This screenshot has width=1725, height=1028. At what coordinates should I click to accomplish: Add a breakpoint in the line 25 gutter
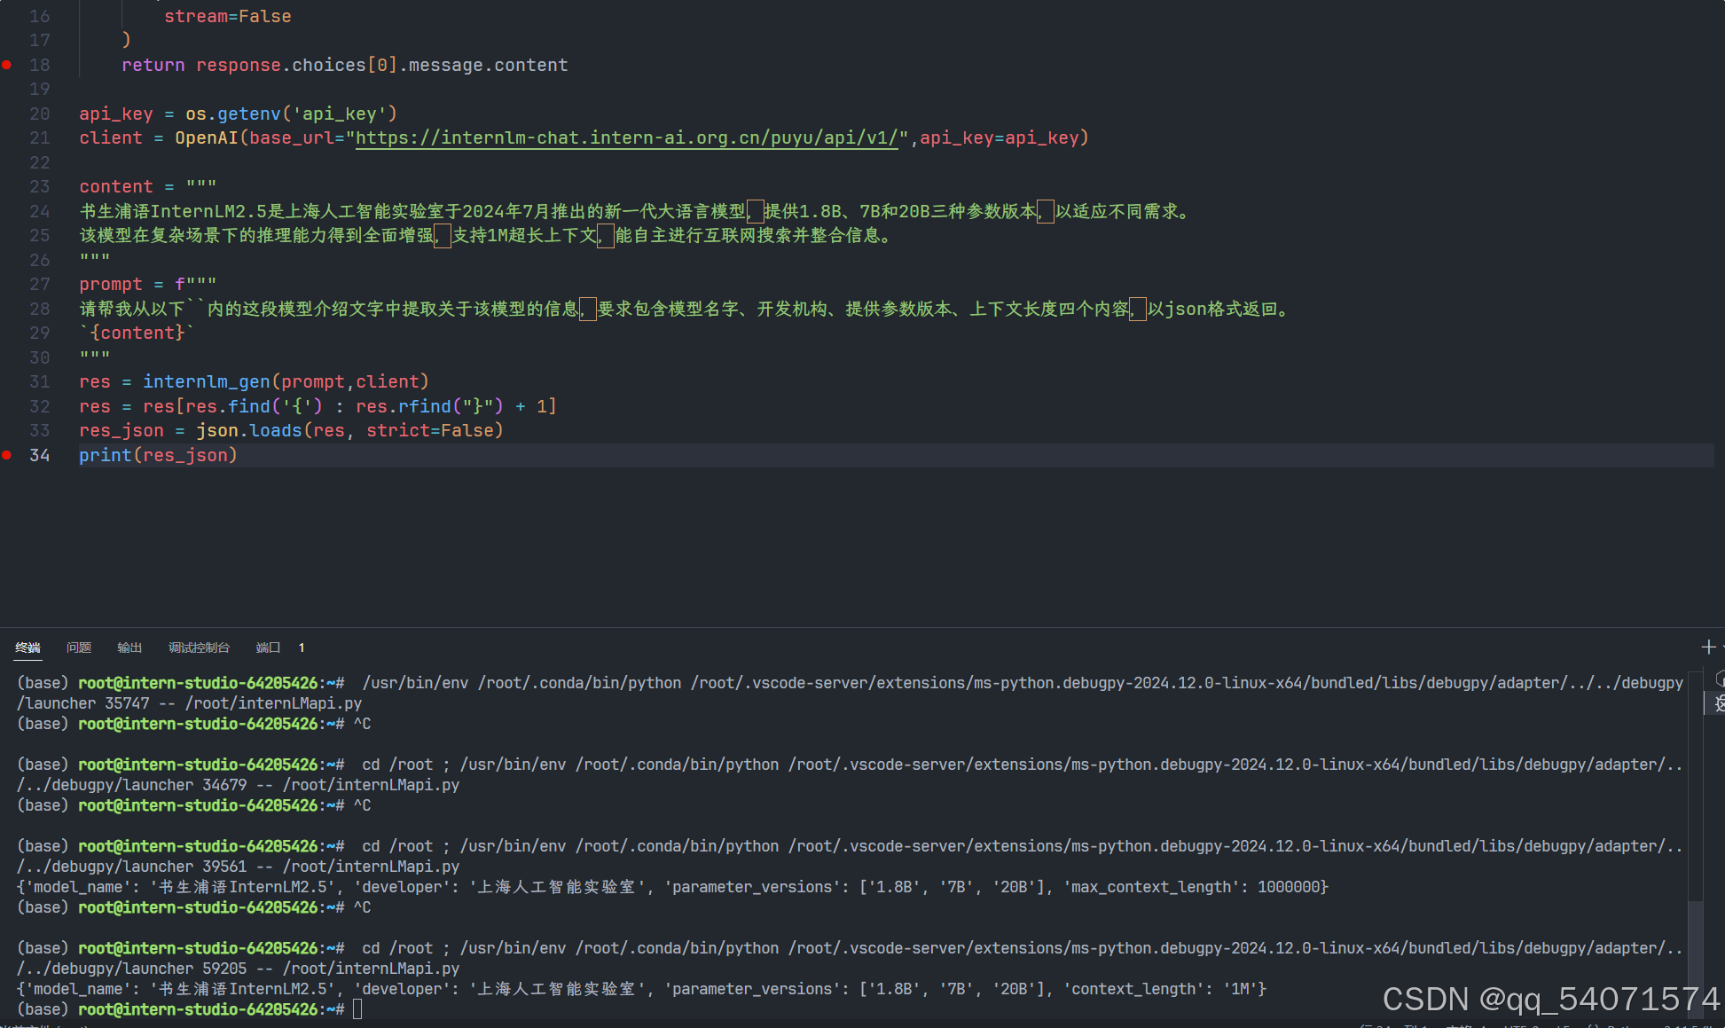pos(7,235)
